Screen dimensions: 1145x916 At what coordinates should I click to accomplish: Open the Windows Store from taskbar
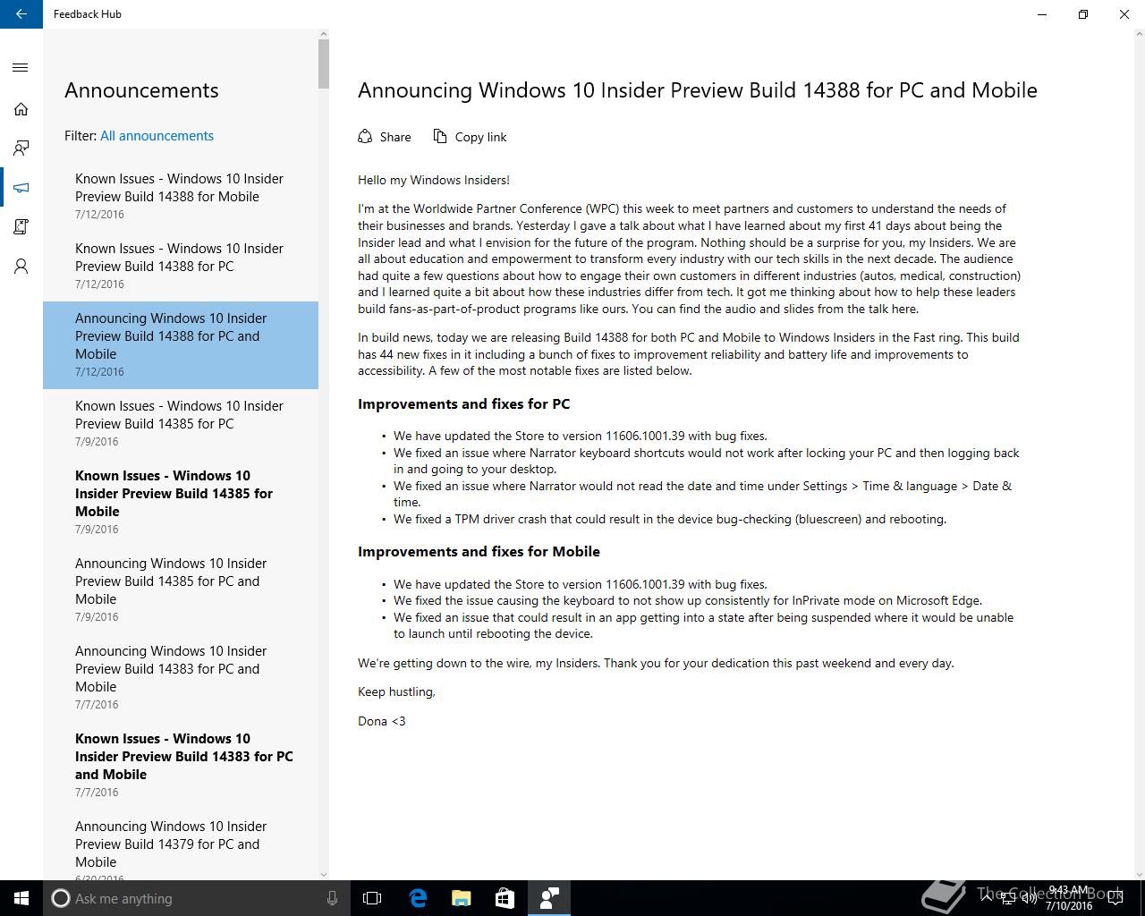[x=505, y=898]
